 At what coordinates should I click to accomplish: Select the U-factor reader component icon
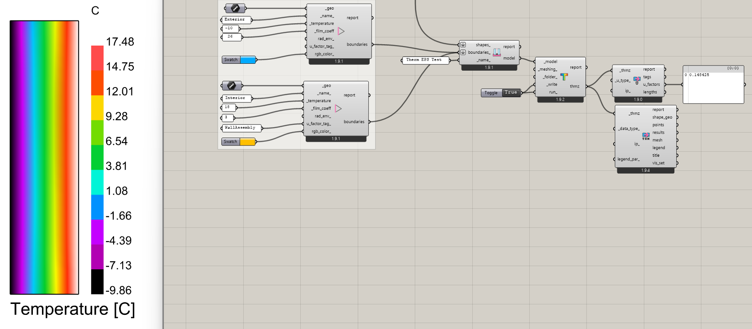pos(637,81)
